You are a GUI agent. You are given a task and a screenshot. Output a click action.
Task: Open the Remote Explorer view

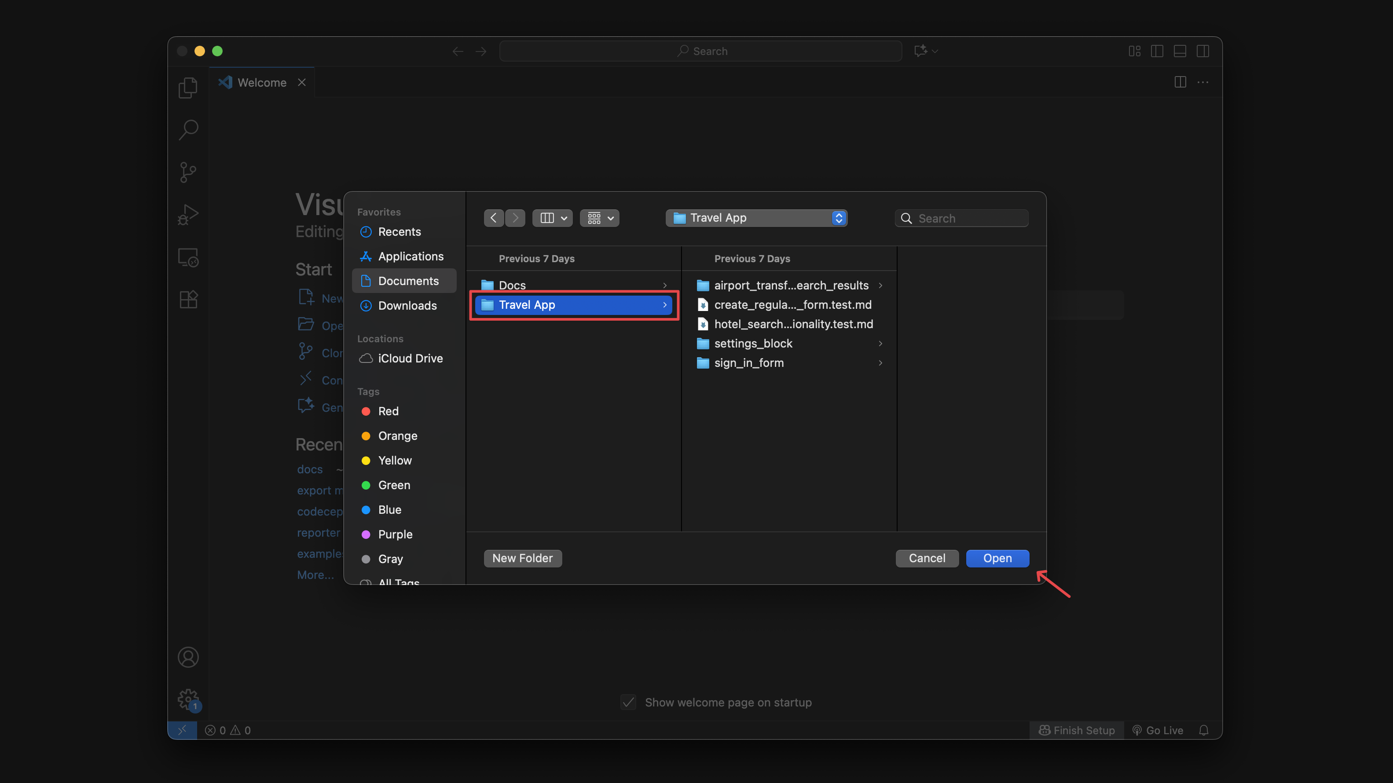coord(188,257)
